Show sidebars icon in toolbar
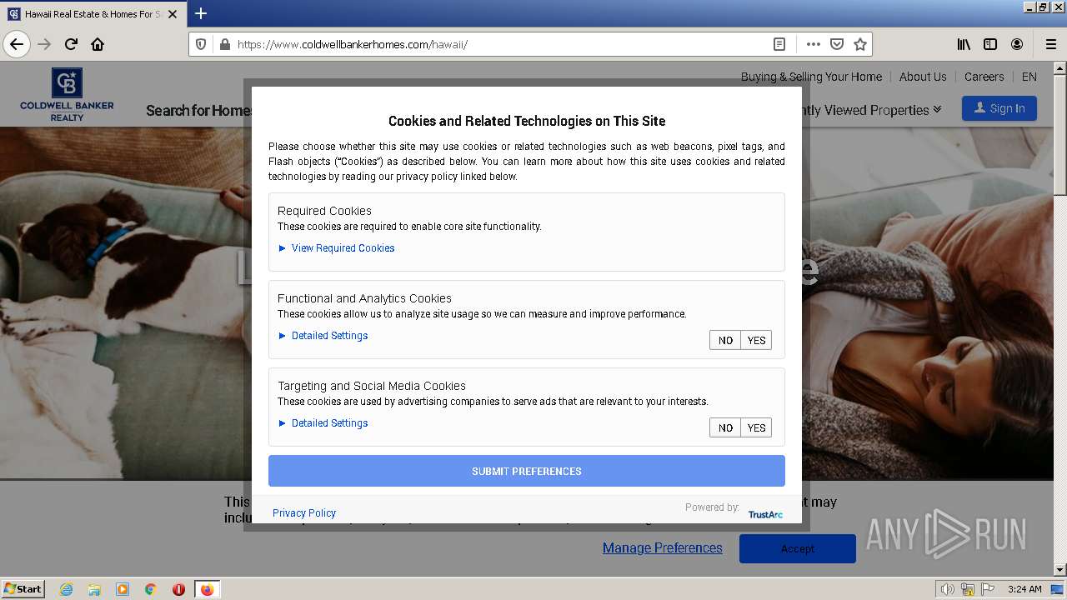The width and height of the screenshot is (1067, 600). click(990, 44)
